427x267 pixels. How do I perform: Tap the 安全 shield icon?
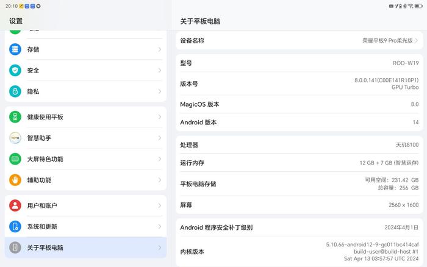click(x=15, y=70)
